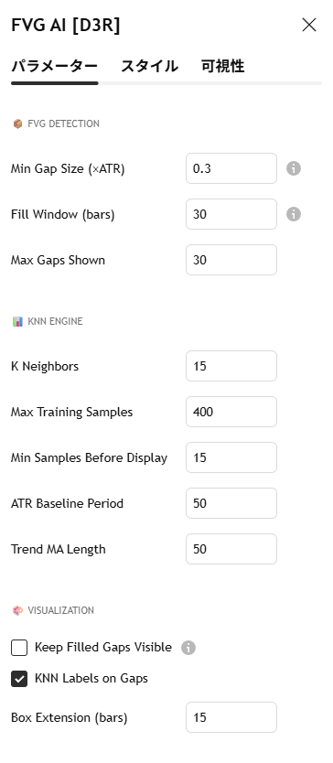The width and height of the screenshot is (333, 763).
Task: Enable Keep Filled Gaps Visible checkbox
Action: click(x=19, y=648)
